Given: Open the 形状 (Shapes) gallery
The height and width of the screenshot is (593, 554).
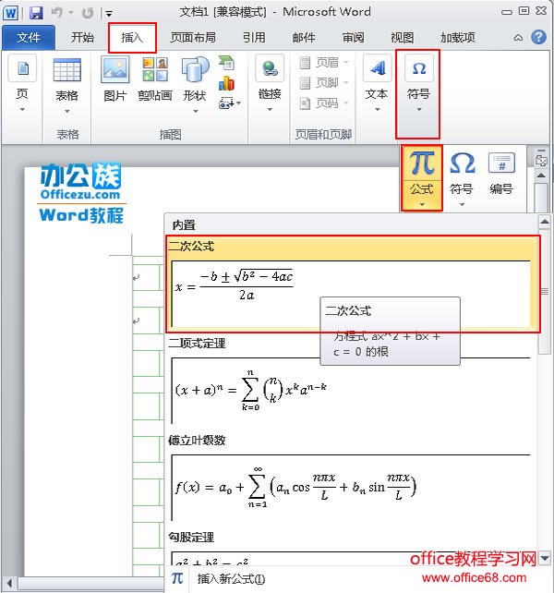Looking at the screenshot, I should pos(195,86).
